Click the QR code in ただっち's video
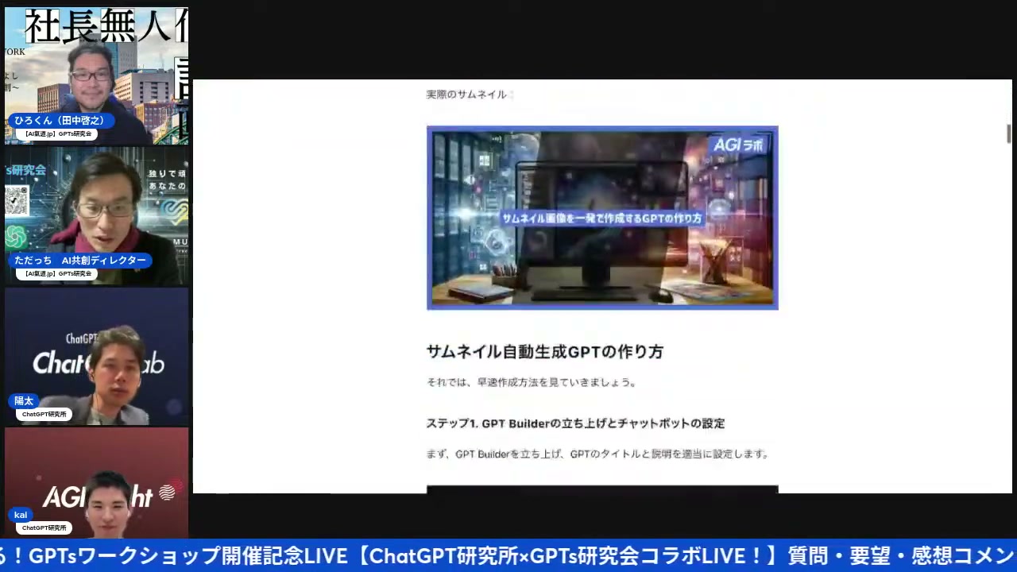Viewport: 1017px width, 572px height. (x=16, y=201)
